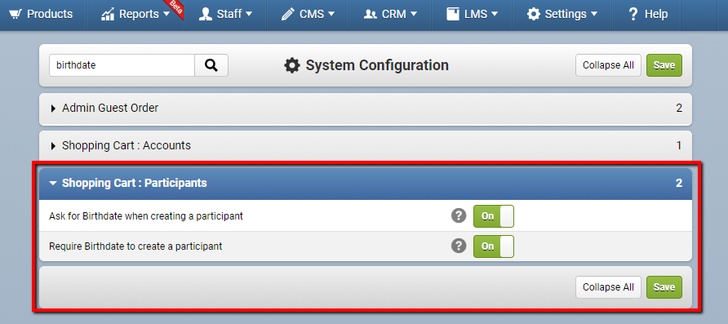Click the Reports chart icon
728x324 pixels.
click(108, 15)
